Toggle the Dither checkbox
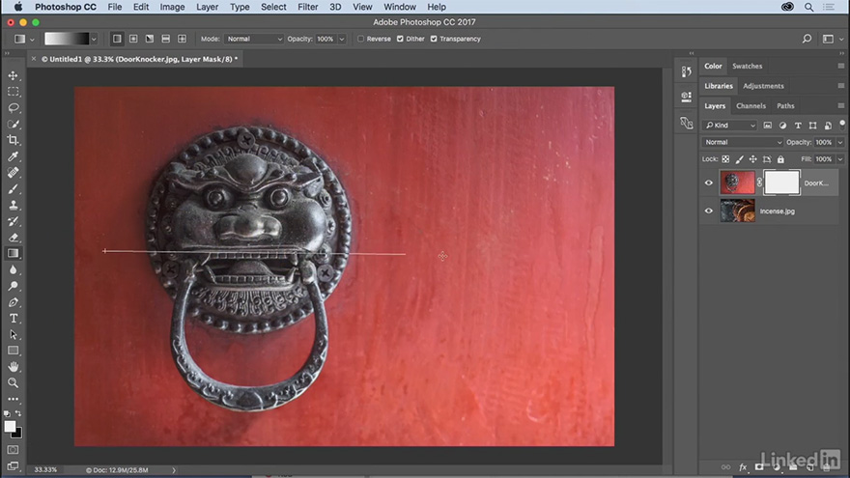The image size is (850, 478). coord(400,39)
